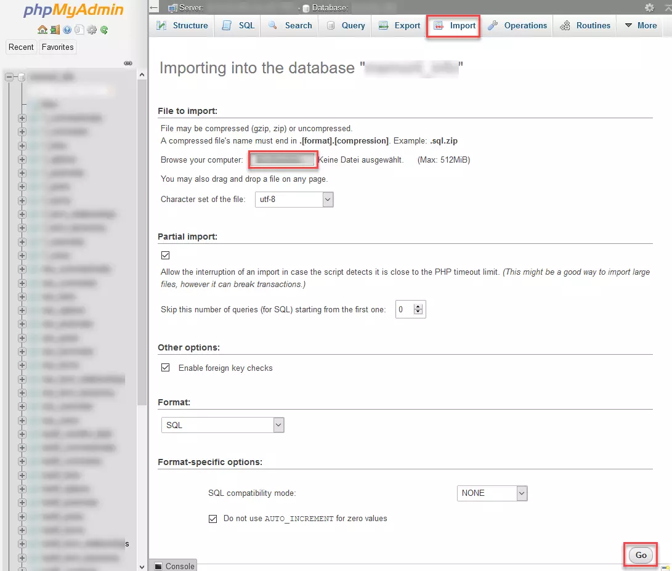The height and width of the screenshot is (571, 672).
Task: Collapse the database tree root node
Action: [x=9, y=77]
